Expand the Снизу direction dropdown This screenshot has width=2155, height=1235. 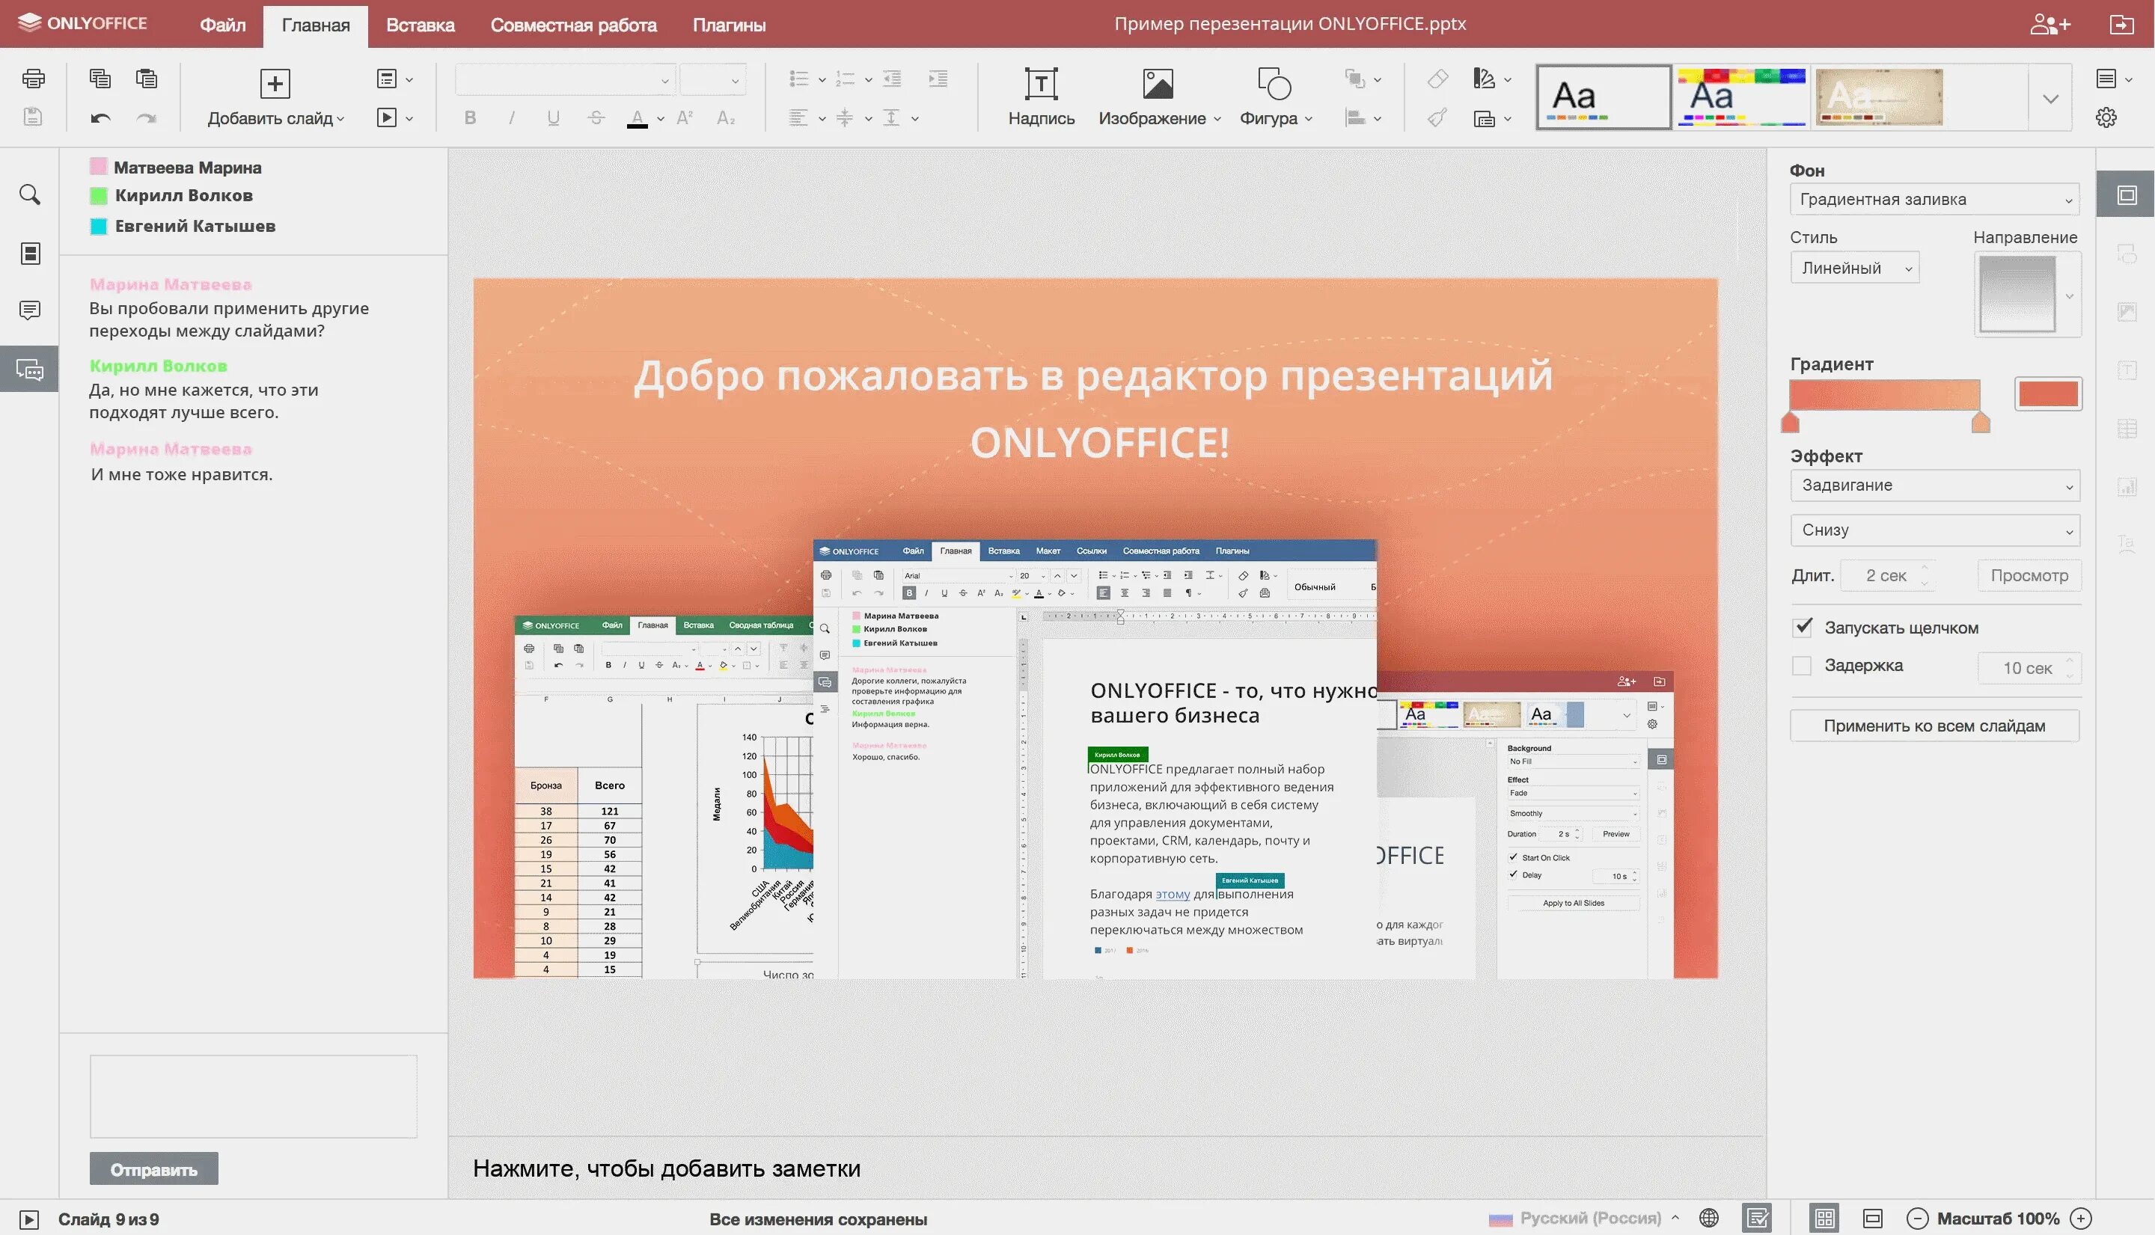(1934, 530)
